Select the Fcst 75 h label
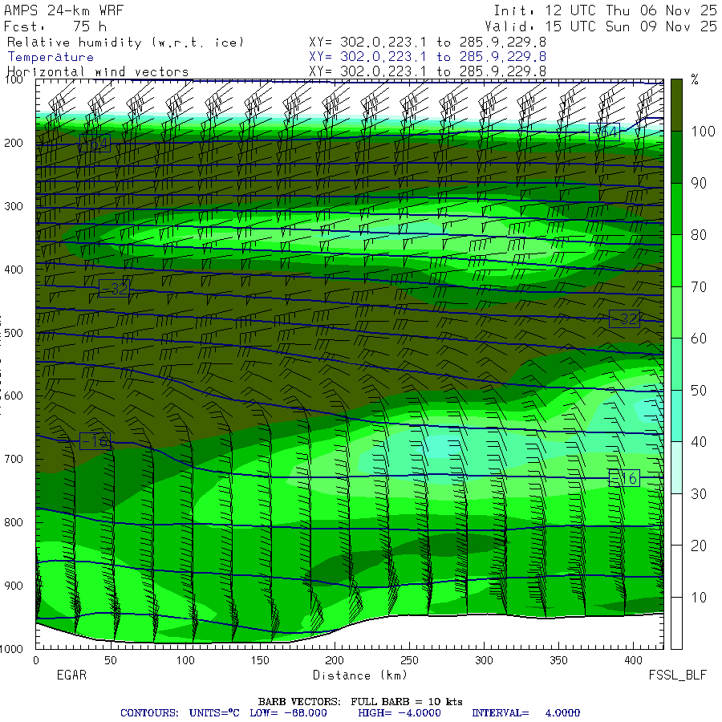The height and width of the screenshot is (722, 722). [x=55, y=26]
